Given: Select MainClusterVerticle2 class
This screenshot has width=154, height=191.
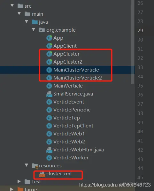Looking at the screenshot, I should pos(78,78).
